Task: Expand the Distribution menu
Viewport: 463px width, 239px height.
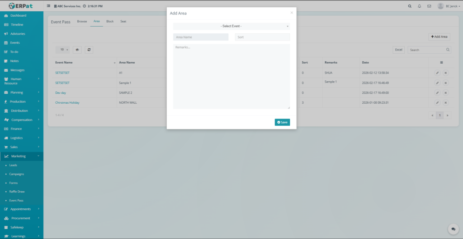Action: click(22, 110)
